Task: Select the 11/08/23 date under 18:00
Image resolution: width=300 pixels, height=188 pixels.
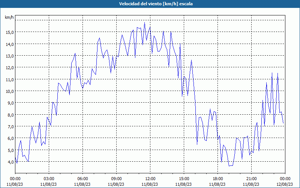Action: pyautogui.click(x=217, y=184)
